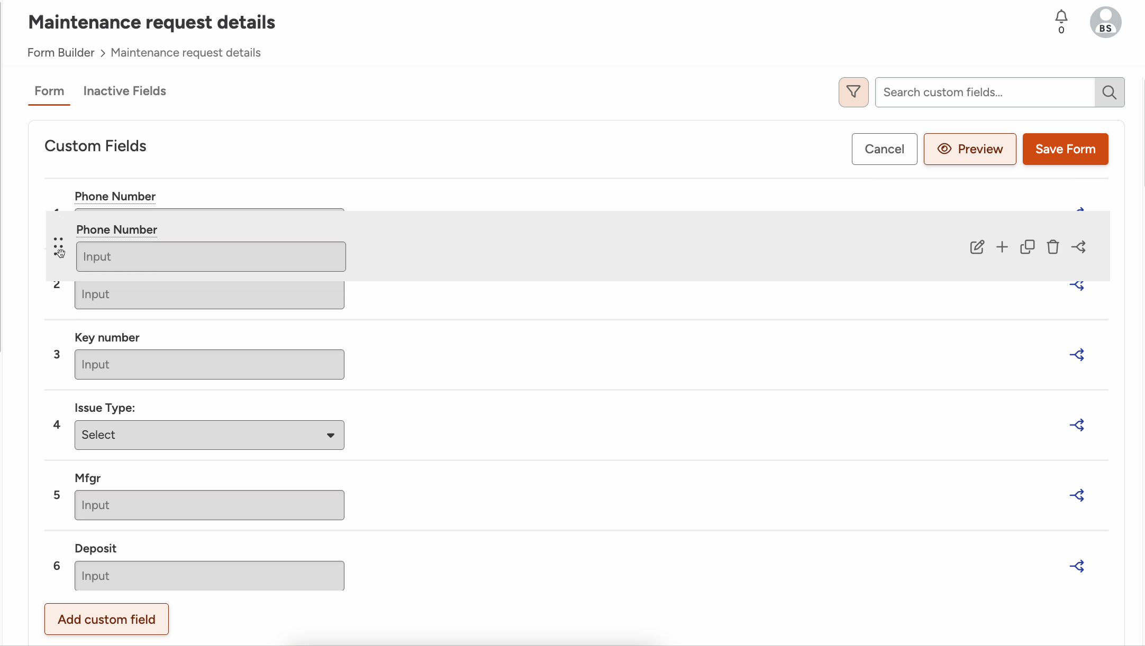Open the BS user avatar menu
The height and width of the screenshot is (646, 1145).
(1105, 22)
